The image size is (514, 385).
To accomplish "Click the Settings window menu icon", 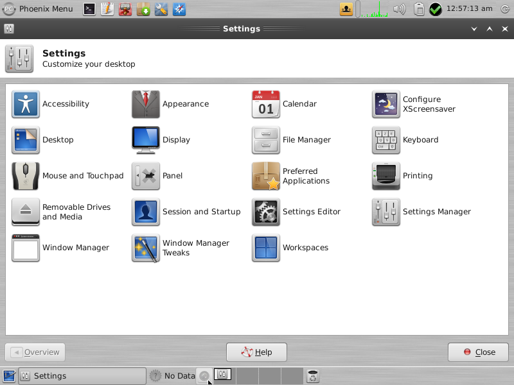I will tap(9, 29).
